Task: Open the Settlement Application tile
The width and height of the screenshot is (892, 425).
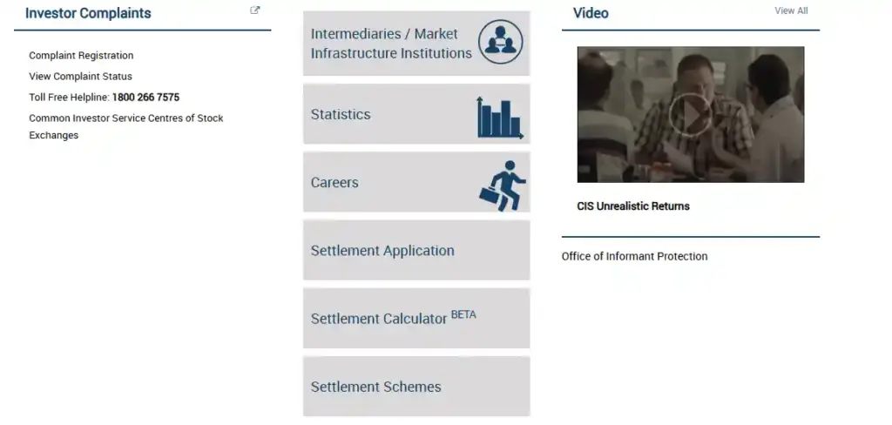Action: click(382, 251)
